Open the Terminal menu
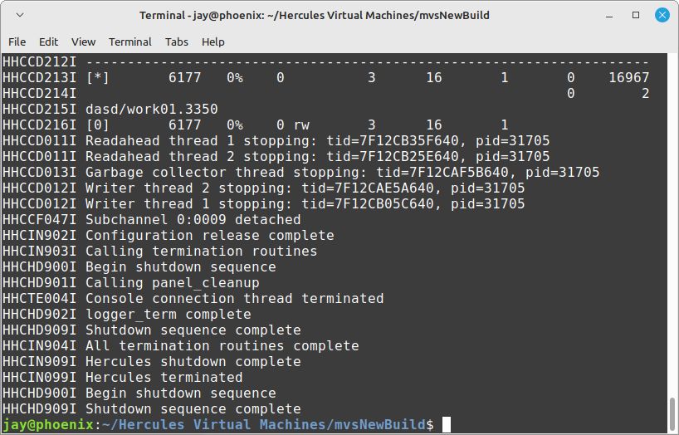The height and width of the screenshot is (435, 679). (130, 42)
